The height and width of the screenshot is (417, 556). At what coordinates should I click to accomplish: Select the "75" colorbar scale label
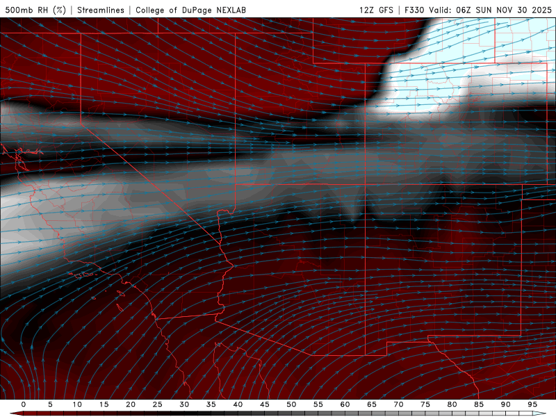[x=425, y=404]
